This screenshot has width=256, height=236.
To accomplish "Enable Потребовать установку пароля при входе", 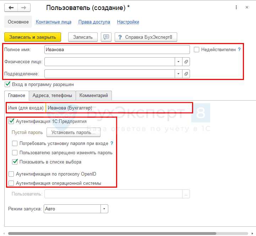I will pos(15,144).
